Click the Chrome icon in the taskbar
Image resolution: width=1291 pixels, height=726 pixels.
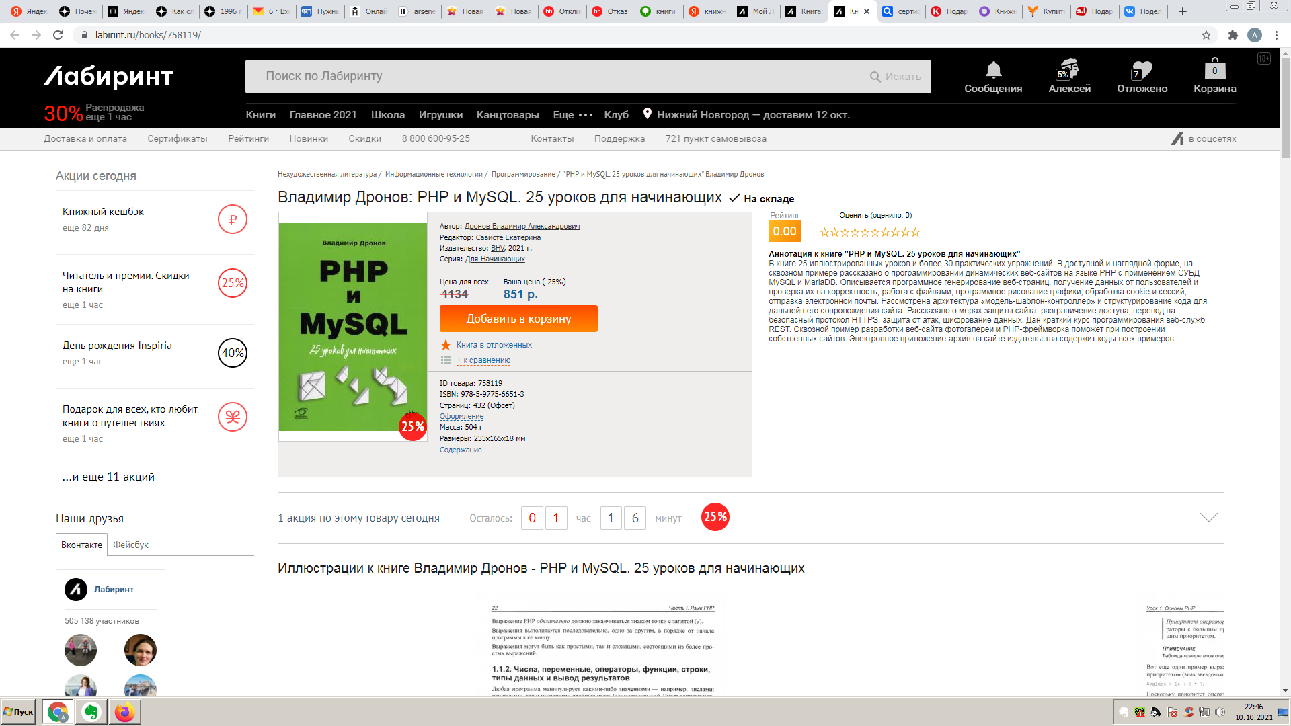click(x=58, y=712)
